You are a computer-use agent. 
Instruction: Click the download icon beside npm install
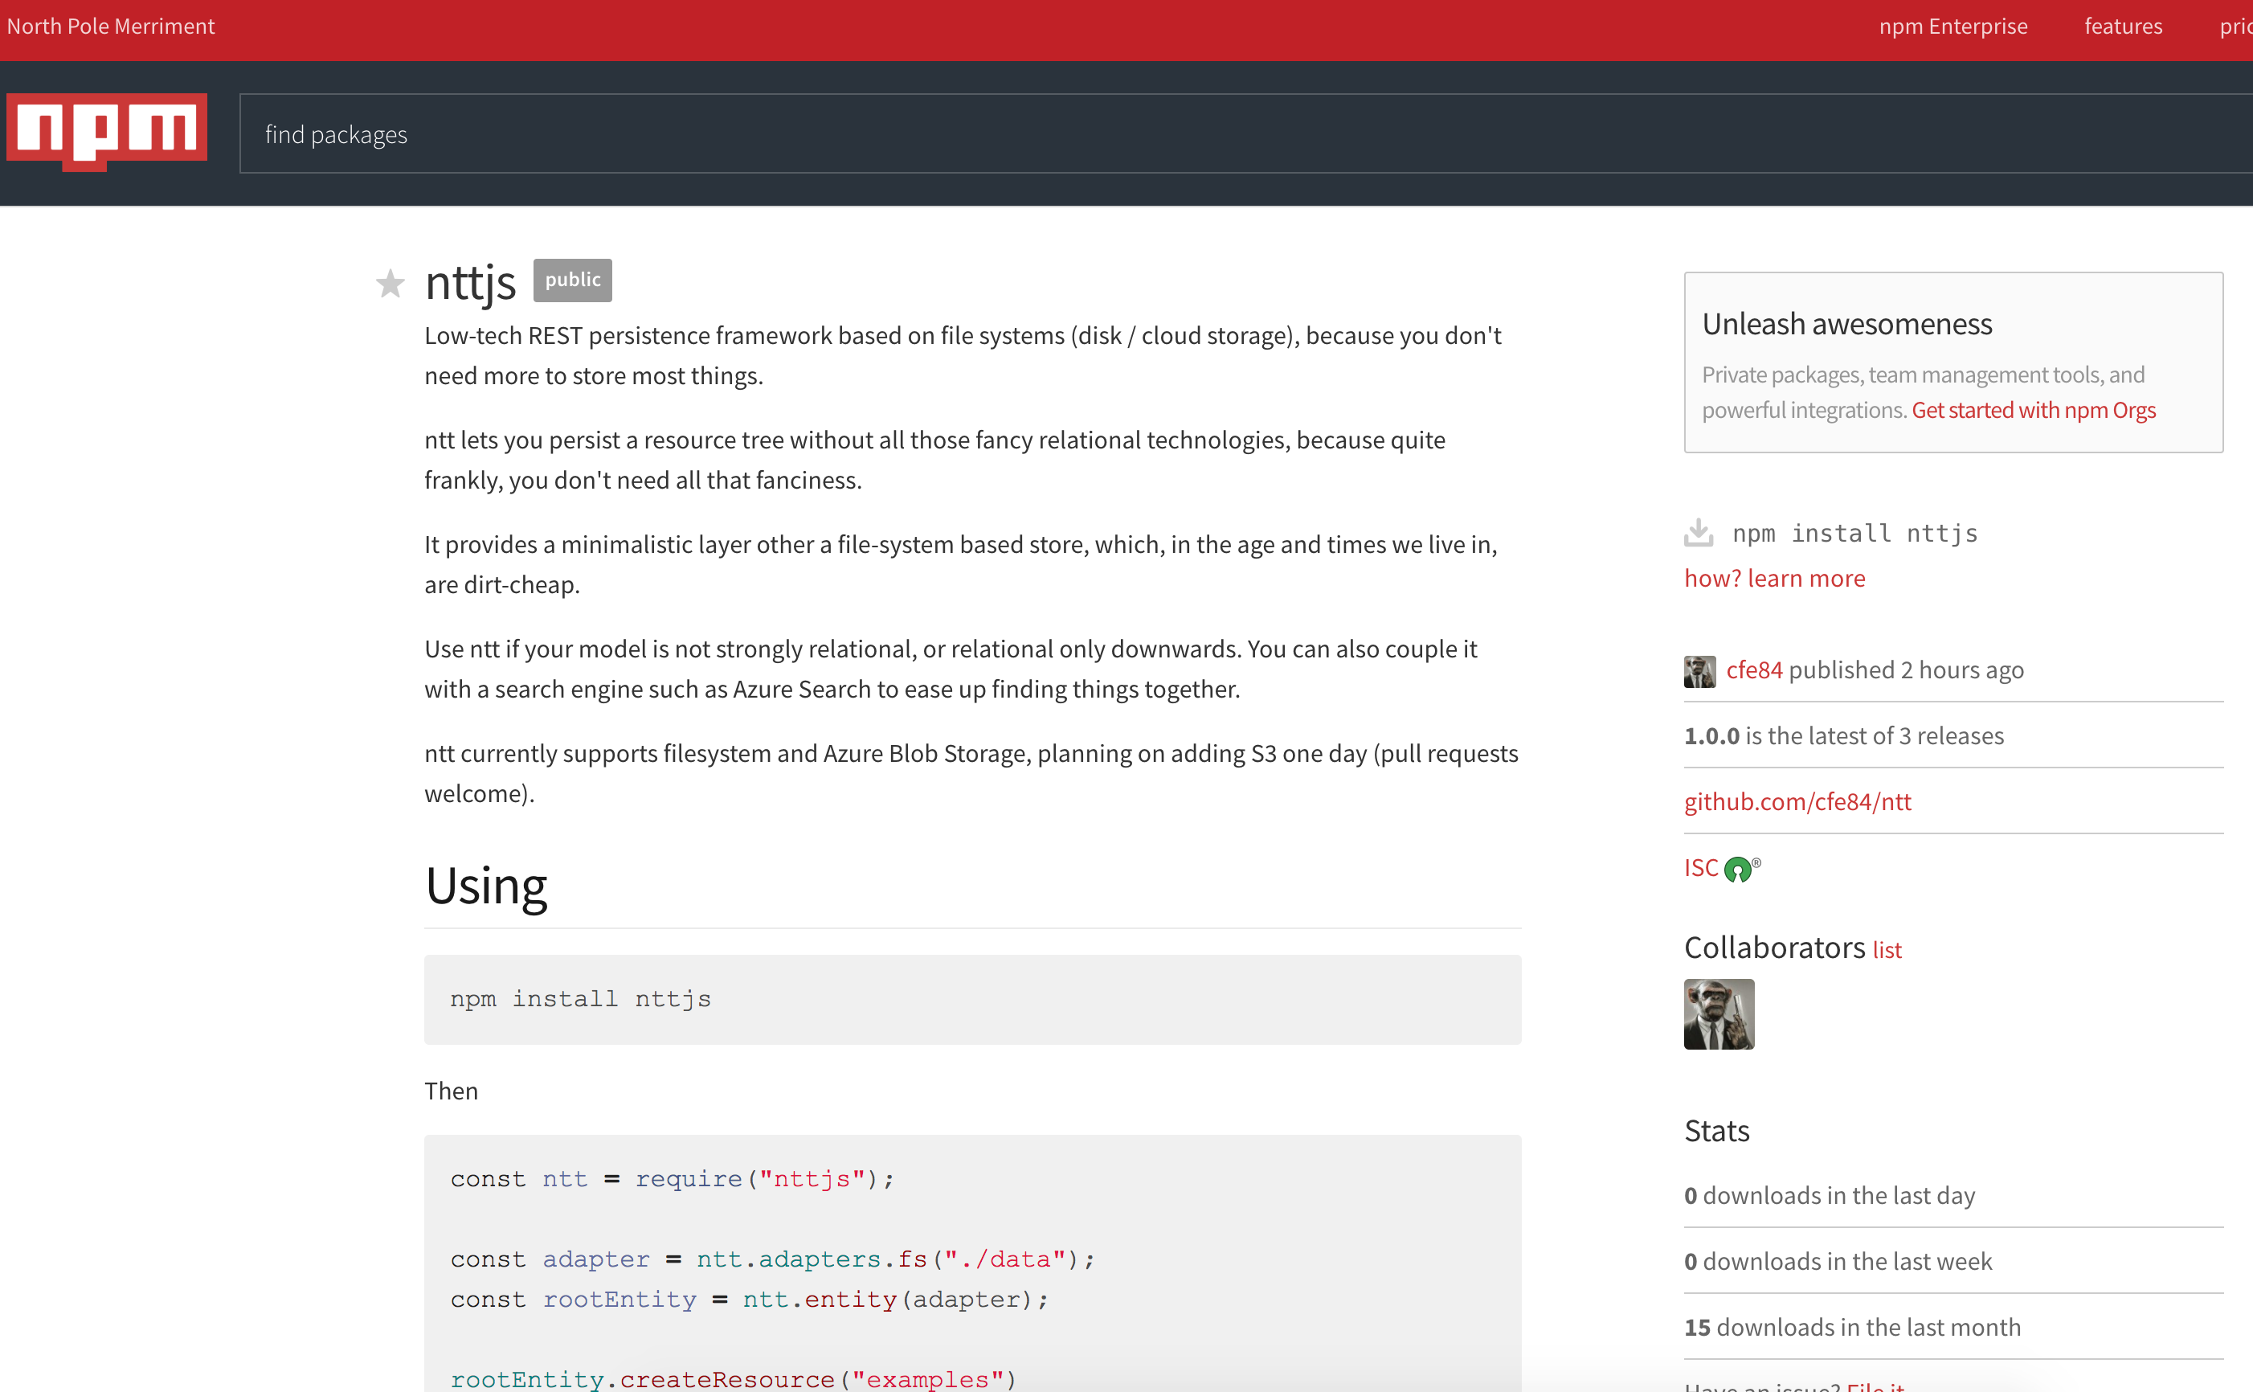click(x=1698, y=532)
